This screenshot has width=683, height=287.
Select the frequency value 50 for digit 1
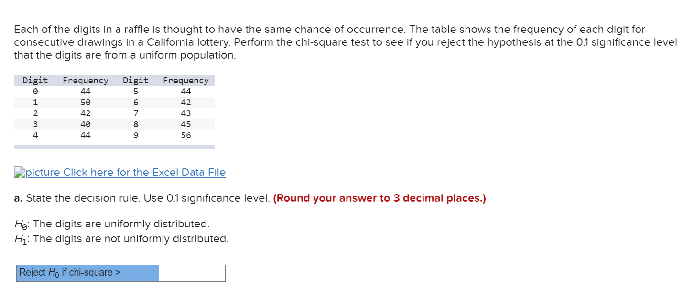pyautogui.click(x=86, y=102)
